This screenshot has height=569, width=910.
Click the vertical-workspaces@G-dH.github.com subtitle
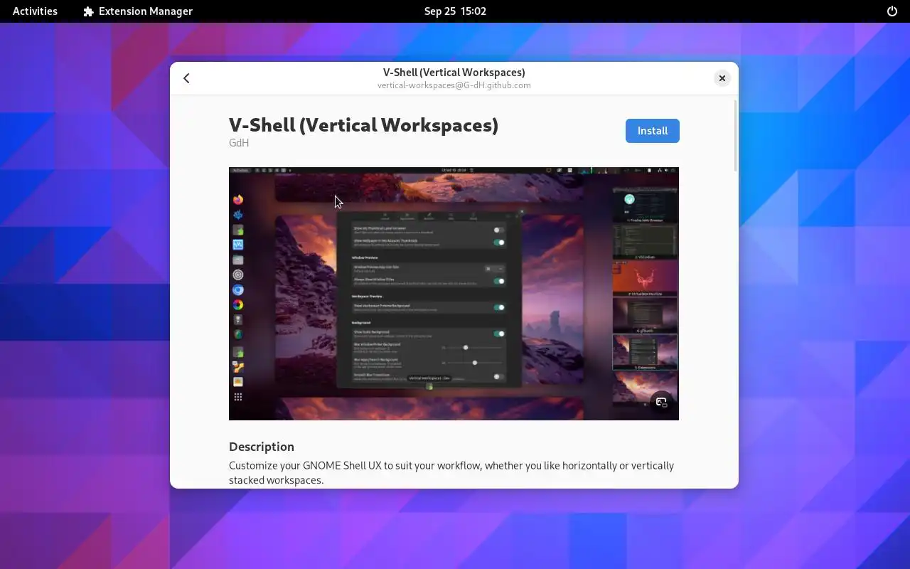click(454, 85)
